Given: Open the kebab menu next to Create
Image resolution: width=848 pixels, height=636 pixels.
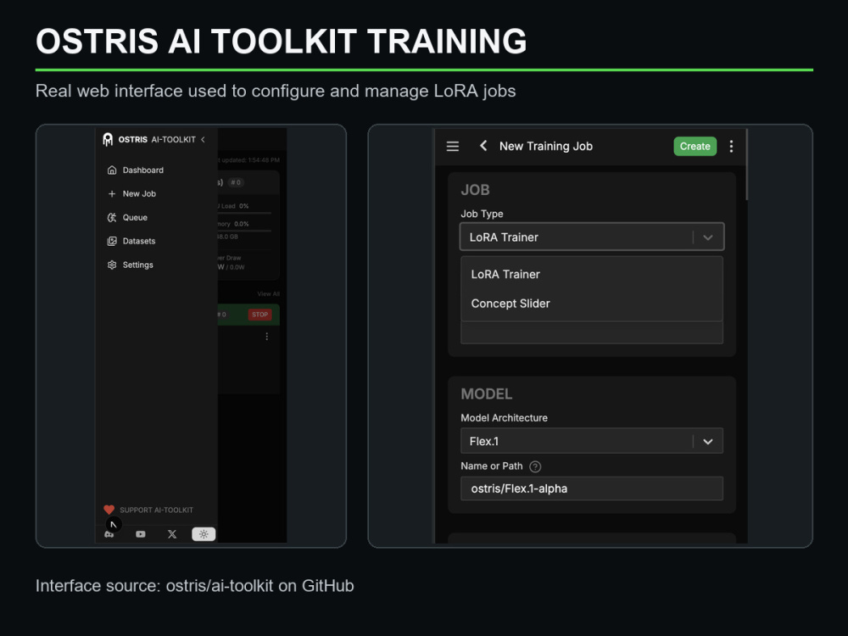Looking at the screenshot, I should tap(731, 146).
